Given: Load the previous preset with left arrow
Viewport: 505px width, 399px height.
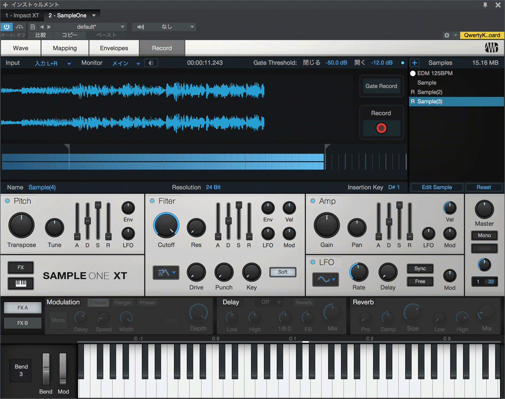Looking at the screenshot, I should coord(42,27).
